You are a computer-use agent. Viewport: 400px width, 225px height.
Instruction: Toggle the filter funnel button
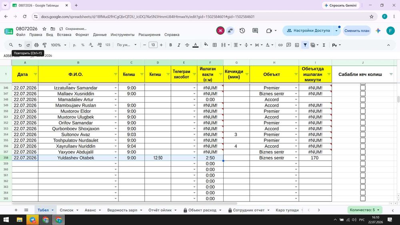[305, 45]
